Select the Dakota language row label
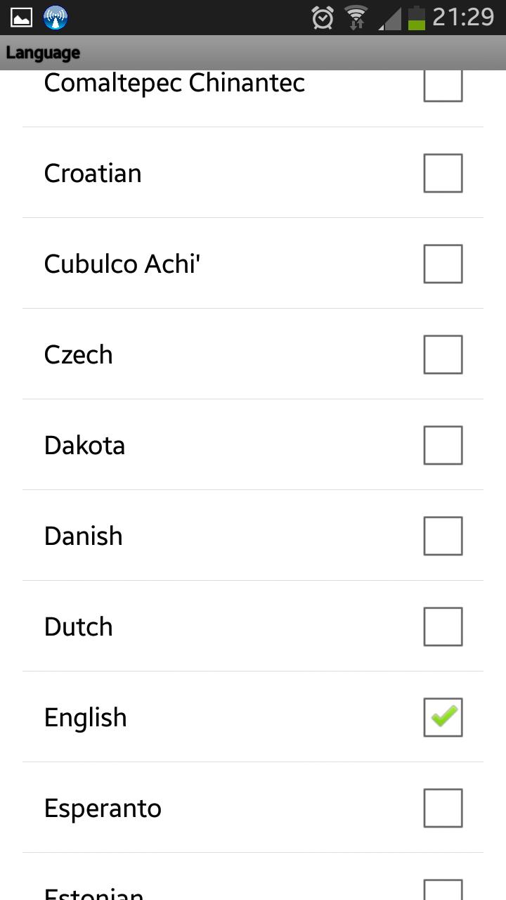 (x=84, y=445)
